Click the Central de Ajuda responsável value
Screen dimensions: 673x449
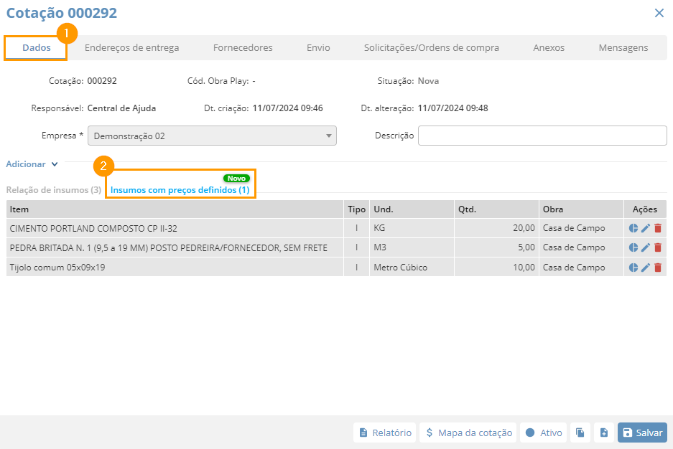click(x=121, y=108)
